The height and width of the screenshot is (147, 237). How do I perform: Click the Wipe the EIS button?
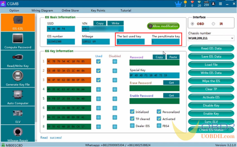click(x=211, y=81)
